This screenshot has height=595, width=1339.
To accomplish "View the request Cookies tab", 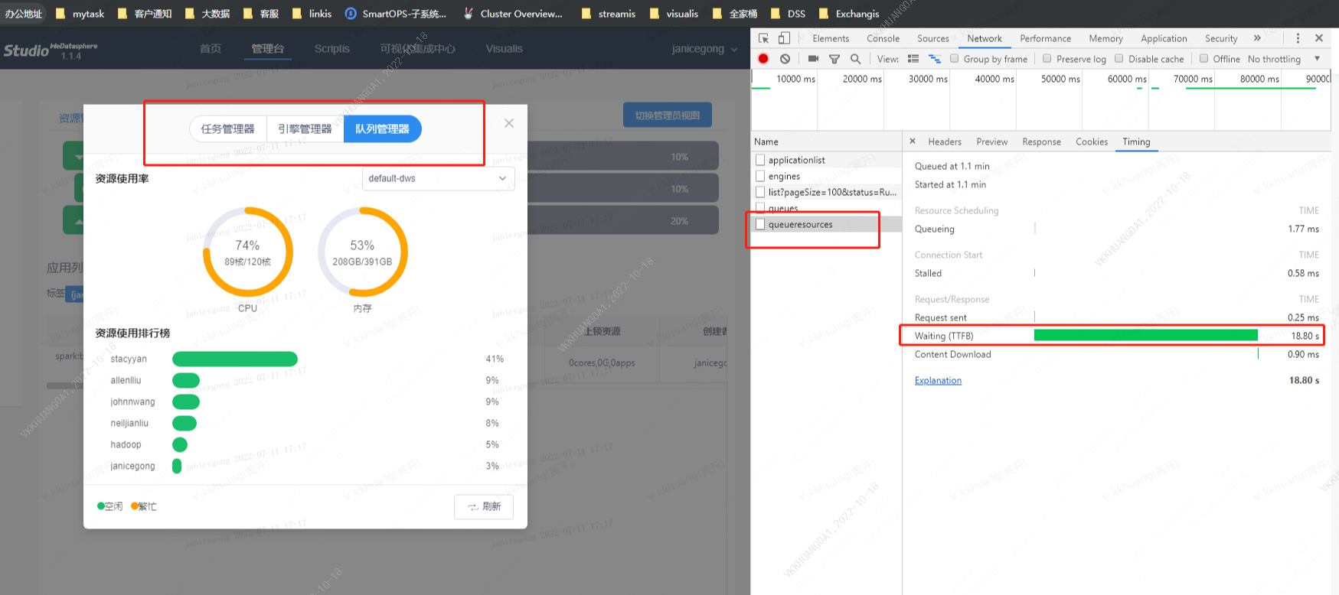I will click(x=1091, y=141).
